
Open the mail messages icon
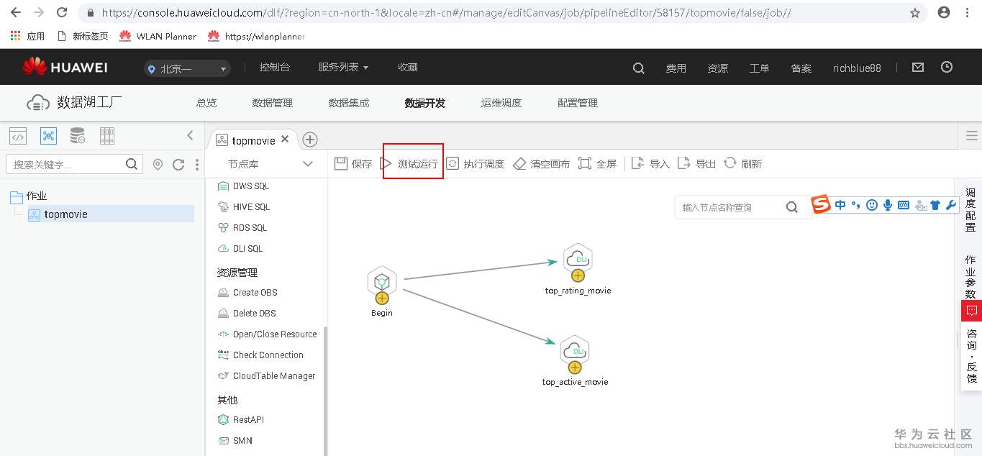pyautogui.click(x=917, y=67)
